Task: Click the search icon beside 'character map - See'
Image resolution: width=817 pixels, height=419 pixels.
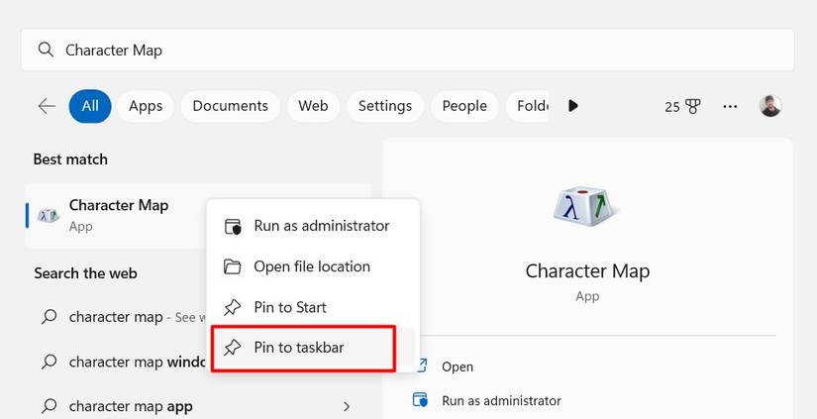Action: [49, 316]
